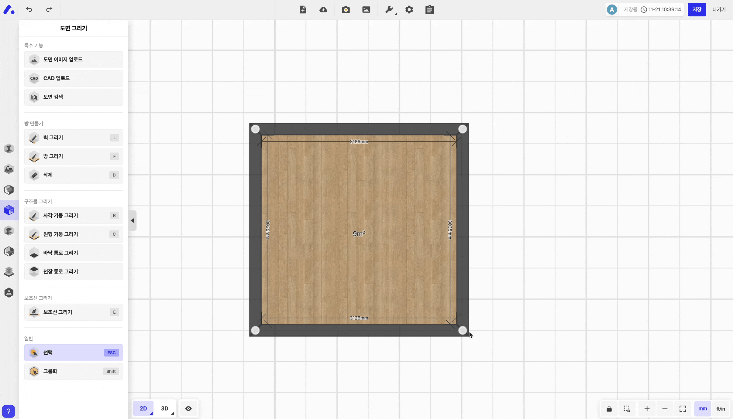Screen dimensions: 733x419
Task: Collapse the 도면 그리기 side panel
Action: click(x=132, y=220)
